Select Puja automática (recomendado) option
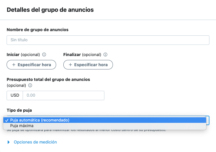The image size is (216, 152). [x=39, y=120]
